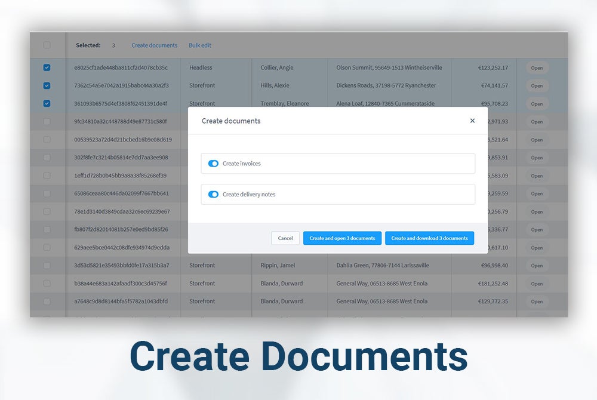The image size is (597, 400).
Task: Check the row 1eff1d728b0b45bb9a8a38f85268ef39
Action: pos(47,176)
